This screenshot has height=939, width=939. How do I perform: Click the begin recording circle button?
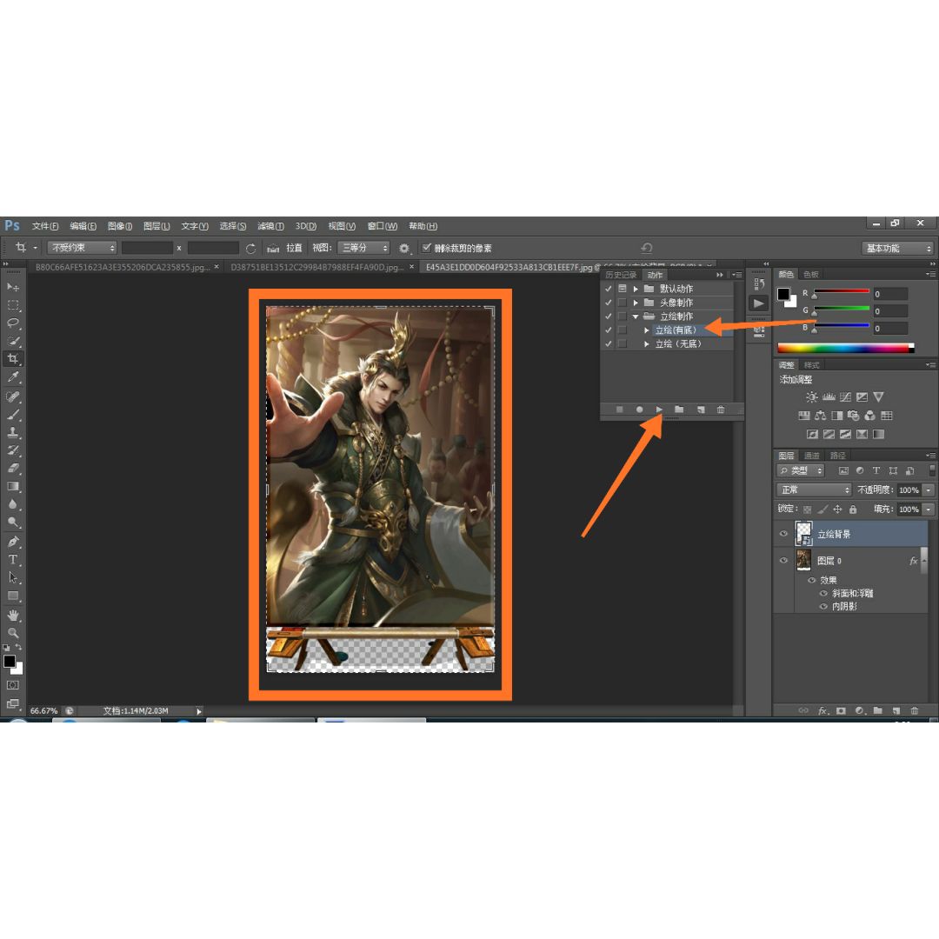(639, 410)
